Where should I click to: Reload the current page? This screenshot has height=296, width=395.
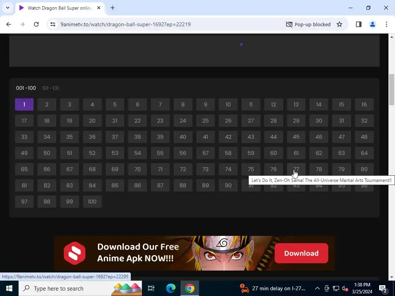click(x=36, y=24)
